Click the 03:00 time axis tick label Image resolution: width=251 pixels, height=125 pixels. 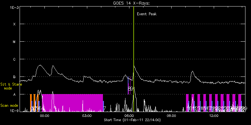87,115
